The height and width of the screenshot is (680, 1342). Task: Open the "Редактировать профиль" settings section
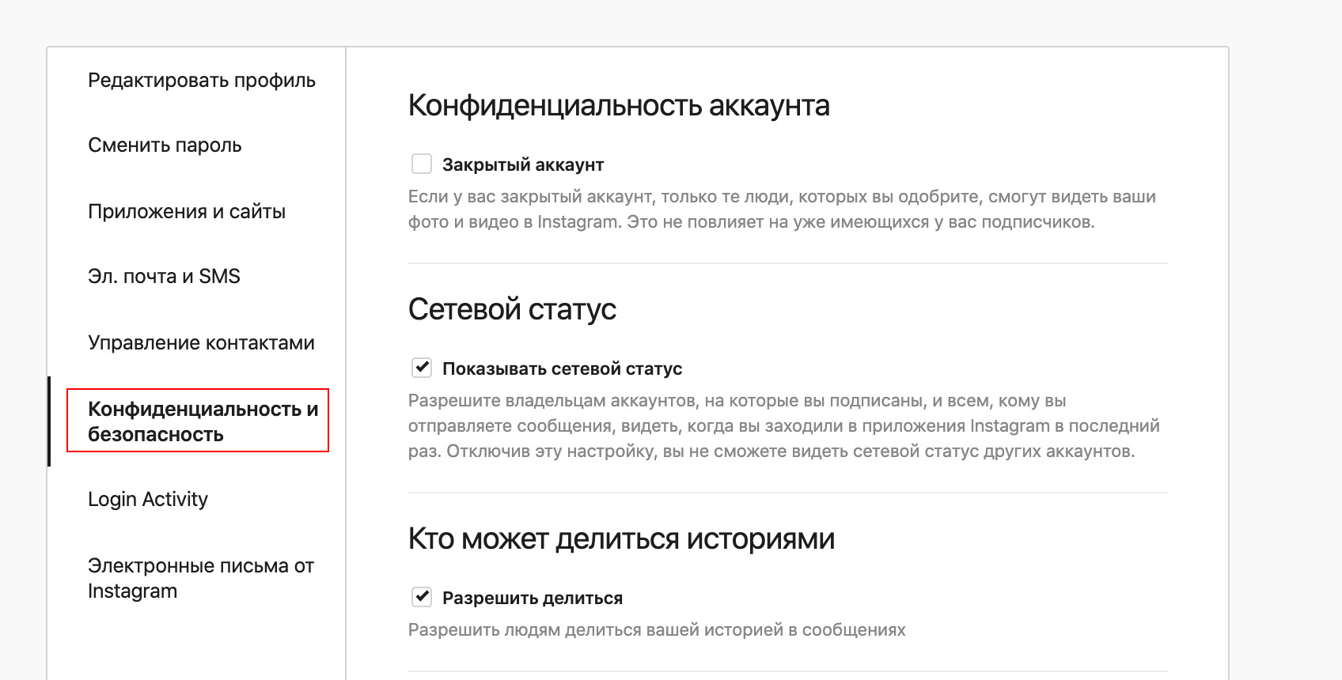[201, 81]
